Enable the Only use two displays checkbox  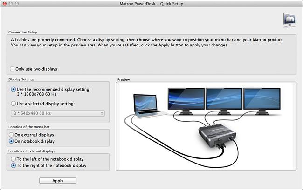12,69
